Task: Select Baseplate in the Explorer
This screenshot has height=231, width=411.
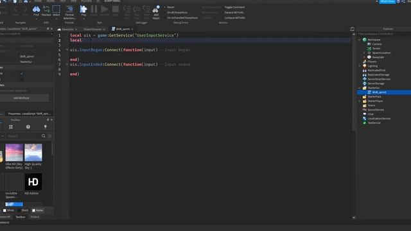Action: click(378, 57)
